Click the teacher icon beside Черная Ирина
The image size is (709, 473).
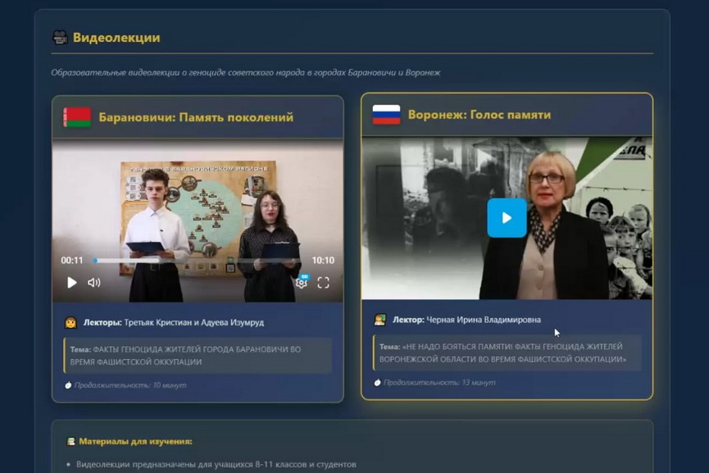[x=379, y=320]
